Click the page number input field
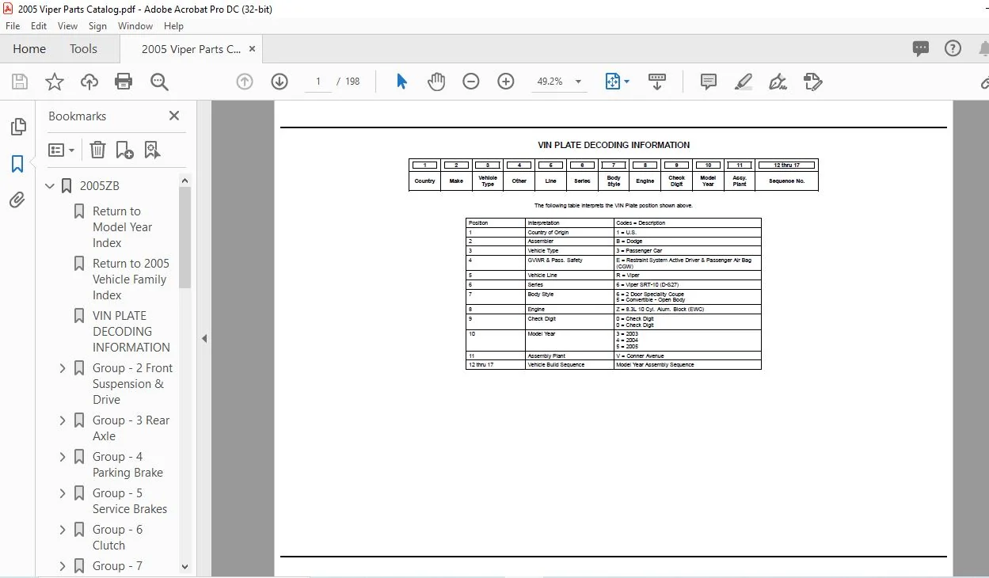This screenshot has height=578, width=989. 318,82
